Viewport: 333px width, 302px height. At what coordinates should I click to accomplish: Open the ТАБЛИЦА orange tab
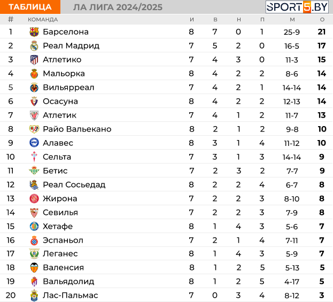coord(30,7)
